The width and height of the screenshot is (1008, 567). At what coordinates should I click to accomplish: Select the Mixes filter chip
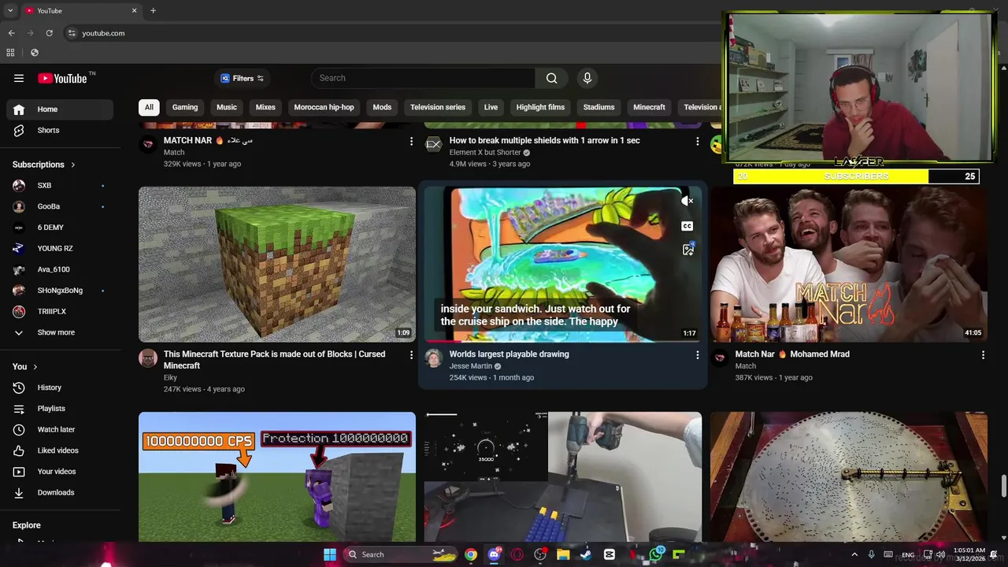point(265,107)
